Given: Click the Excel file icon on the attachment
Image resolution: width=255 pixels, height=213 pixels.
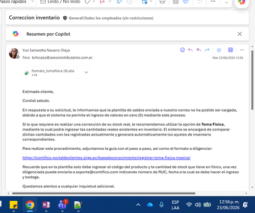Looking at the screenshot, I should 27,73.
